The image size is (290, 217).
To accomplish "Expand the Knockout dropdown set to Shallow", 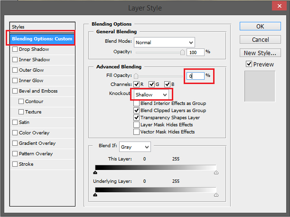I will point(151,94).
